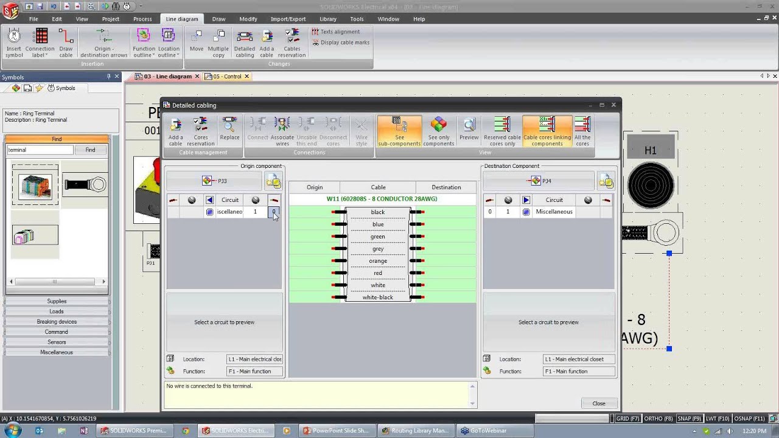
Task: Click destination Function field
Action: tap(579, 371)
